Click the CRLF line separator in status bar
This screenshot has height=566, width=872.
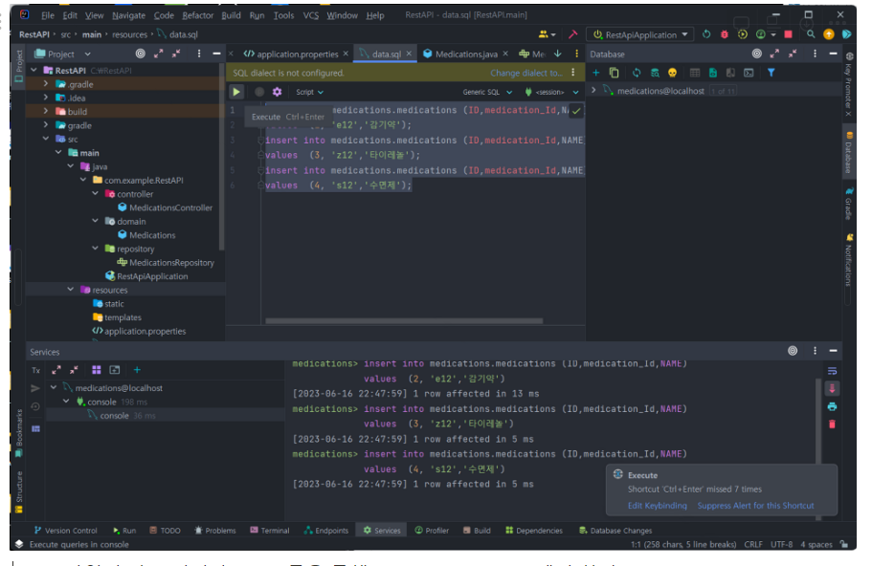pos(753,544)
